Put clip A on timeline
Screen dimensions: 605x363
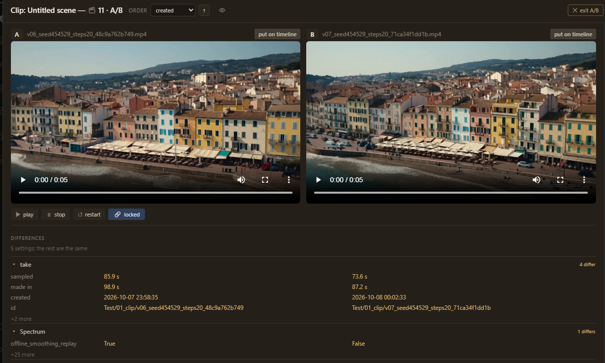pyautogui.click(x=277, y=34)
